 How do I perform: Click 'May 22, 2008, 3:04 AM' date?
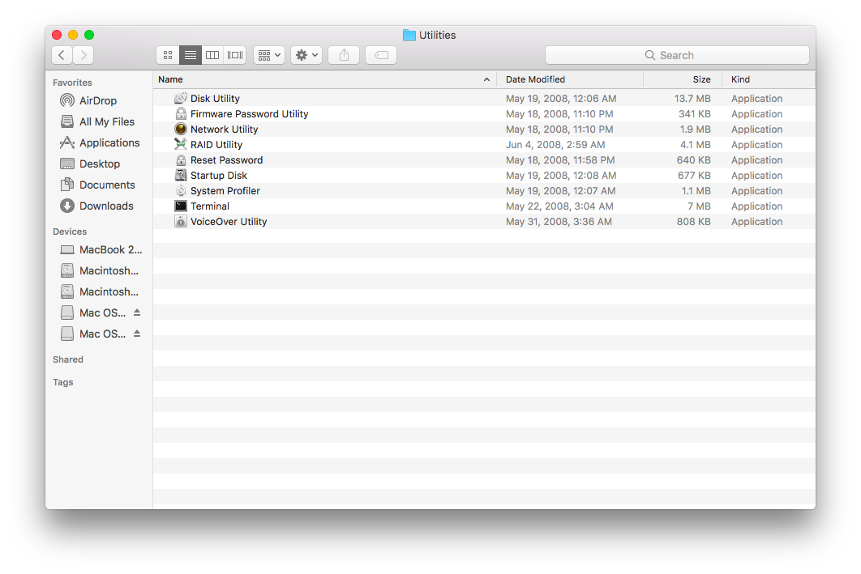[559, 206]
